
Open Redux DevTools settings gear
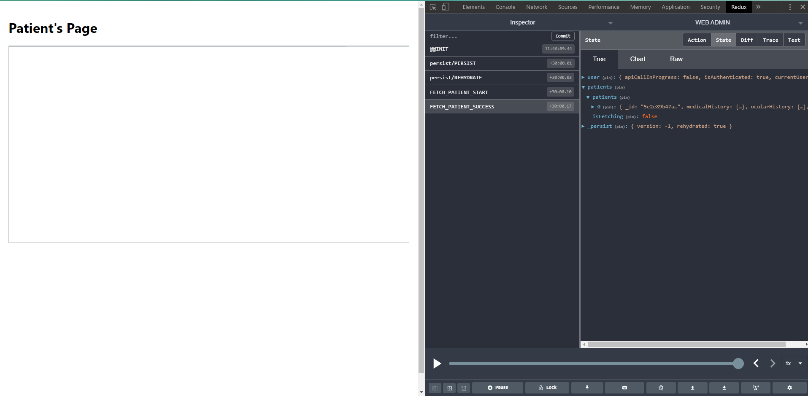[789, 388]
